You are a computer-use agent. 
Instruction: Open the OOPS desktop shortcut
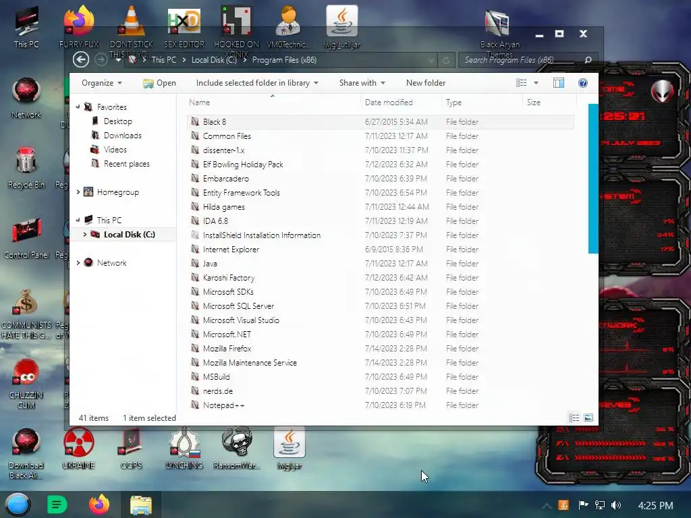coord(132,449)
